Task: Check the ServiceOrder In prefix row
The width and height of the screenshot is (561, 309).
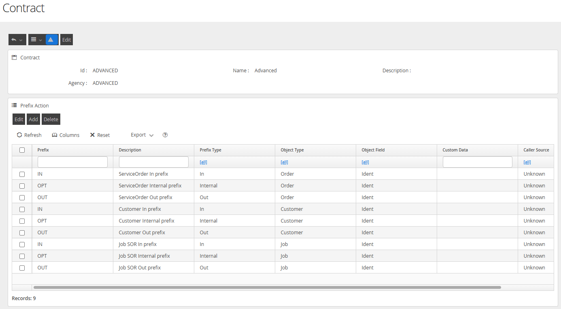Action: 22,174
